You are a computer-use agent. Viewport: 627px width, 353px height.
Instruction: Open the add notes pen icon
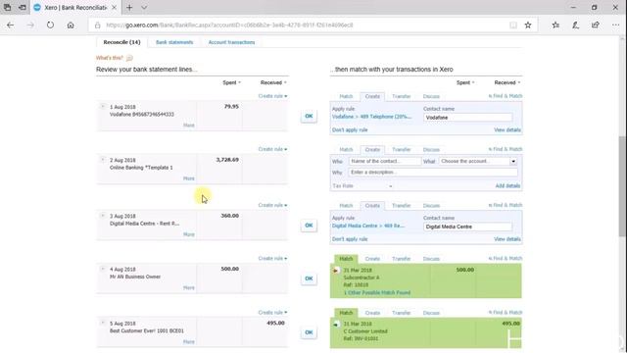575,25
